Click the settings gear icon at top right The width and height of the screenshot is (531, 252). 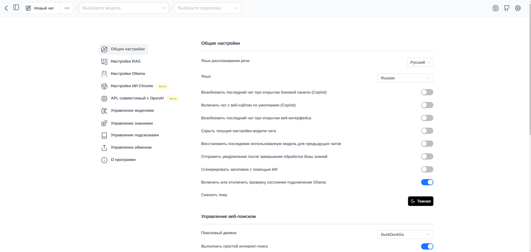[x=518, y=8]
